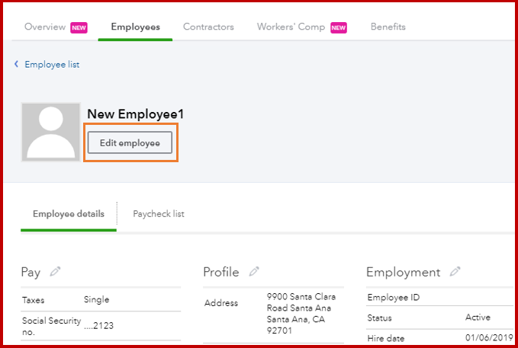
Task: Click the edit pencil next to Profile
Action: (x=254, y=272)
